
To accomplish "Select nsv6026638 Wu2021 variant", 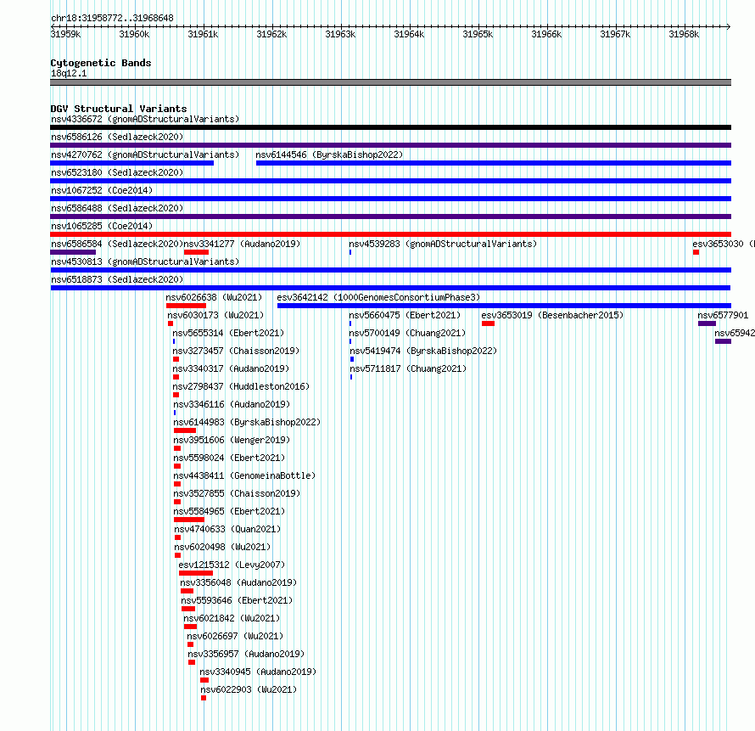I will click(x=215, y=297).
